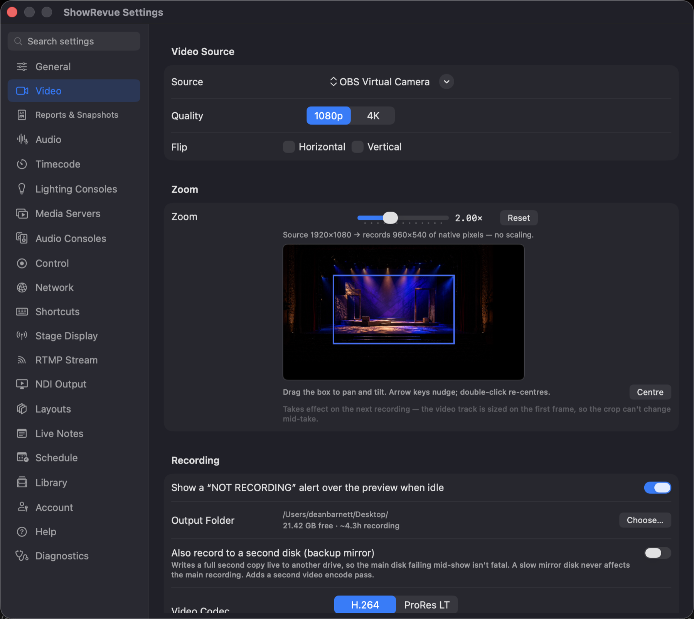Image resolution: width=694 pixels, height=619 pixels.
Task: Click the Timecode clock icon
Action: [x=22, y=164]
